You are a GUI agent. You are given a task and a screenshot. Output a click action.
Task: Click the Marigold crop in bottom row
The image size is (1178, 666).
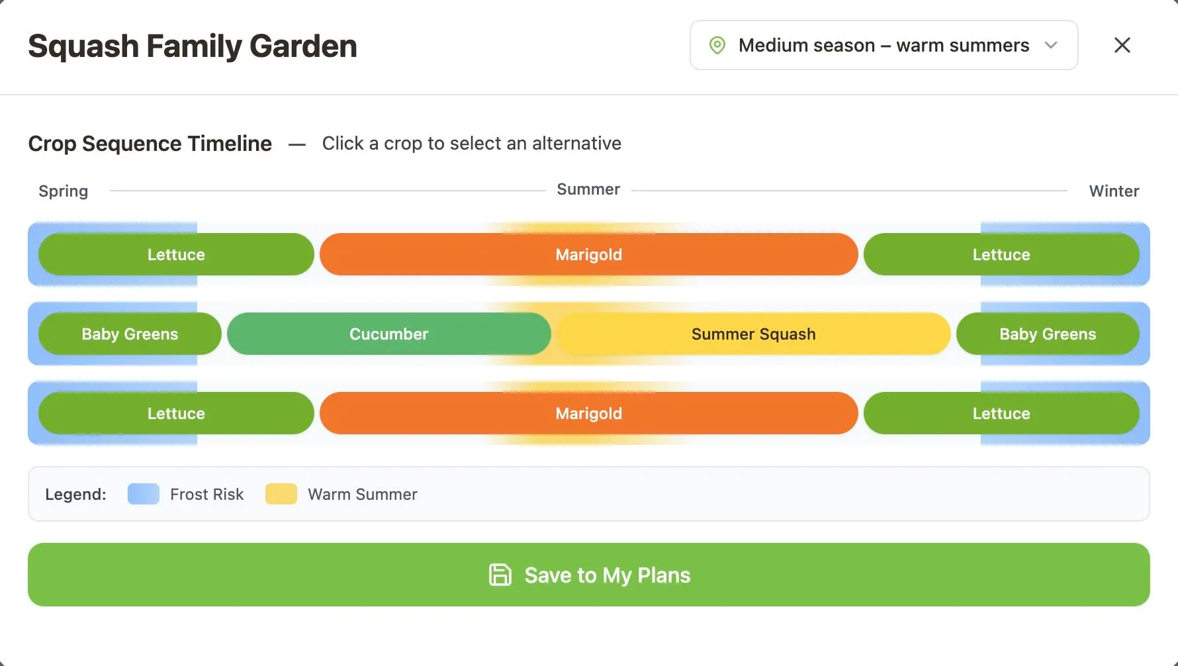pos(588,413)
